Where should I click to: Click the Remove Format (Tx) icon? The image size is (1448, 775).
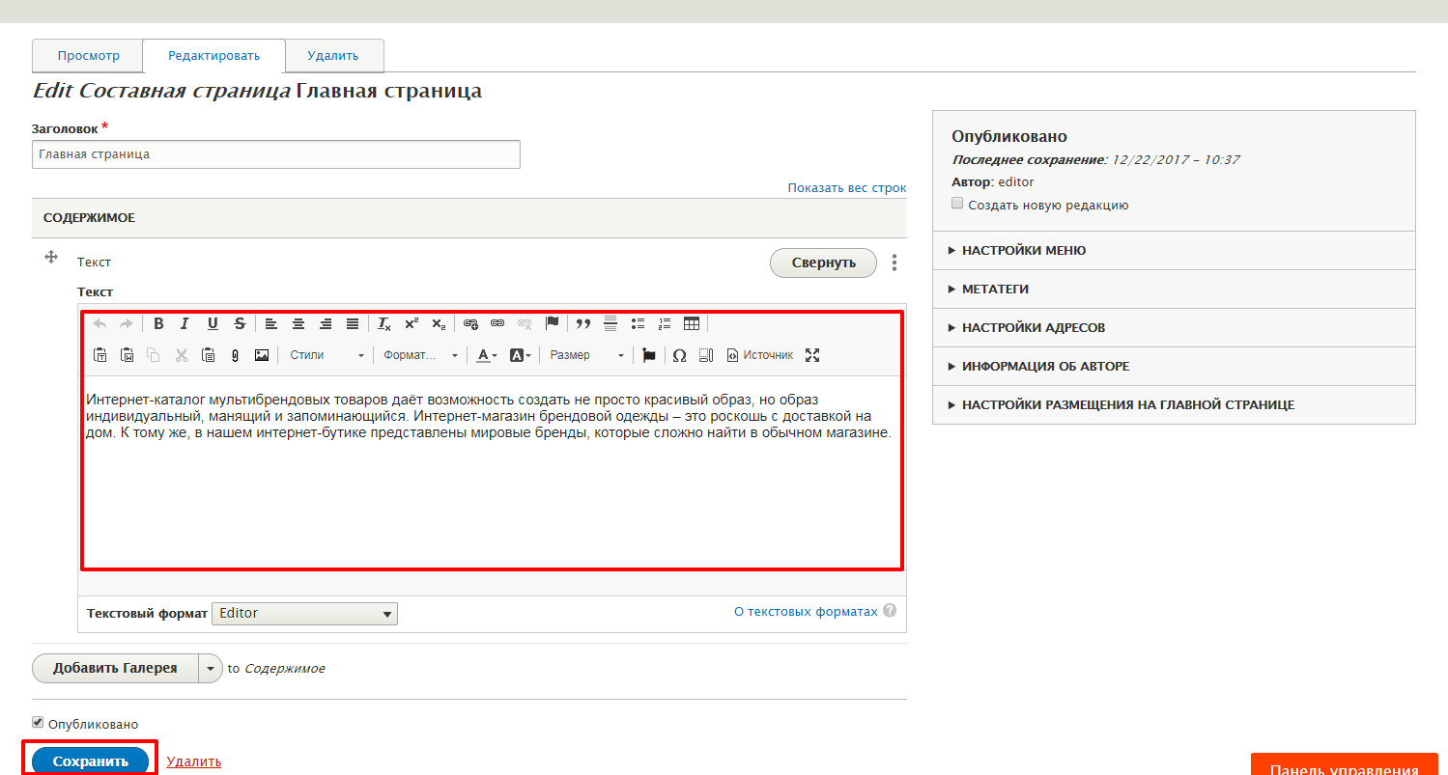pos(384,323)
